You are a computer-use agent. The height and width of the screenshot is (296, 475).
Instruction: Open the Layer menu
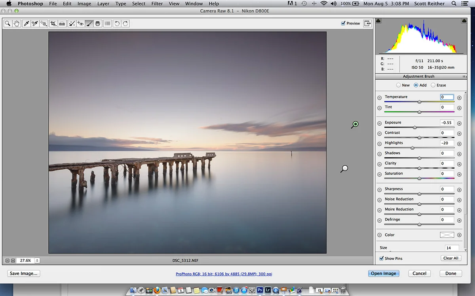[103, 4]
